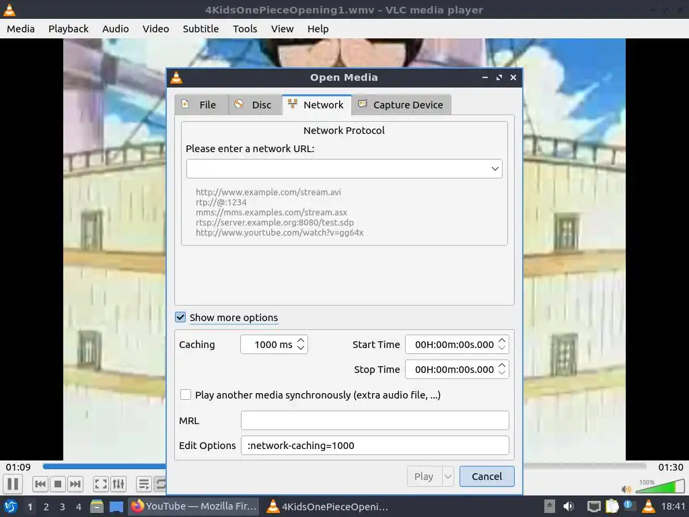
Task: Click the speaker mute icon in VLC
Action: coord(626,489)
